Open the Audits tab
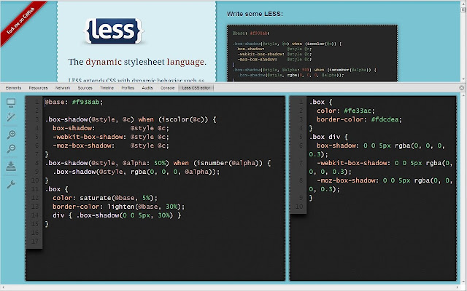The image size is (467, 291). 147,88
